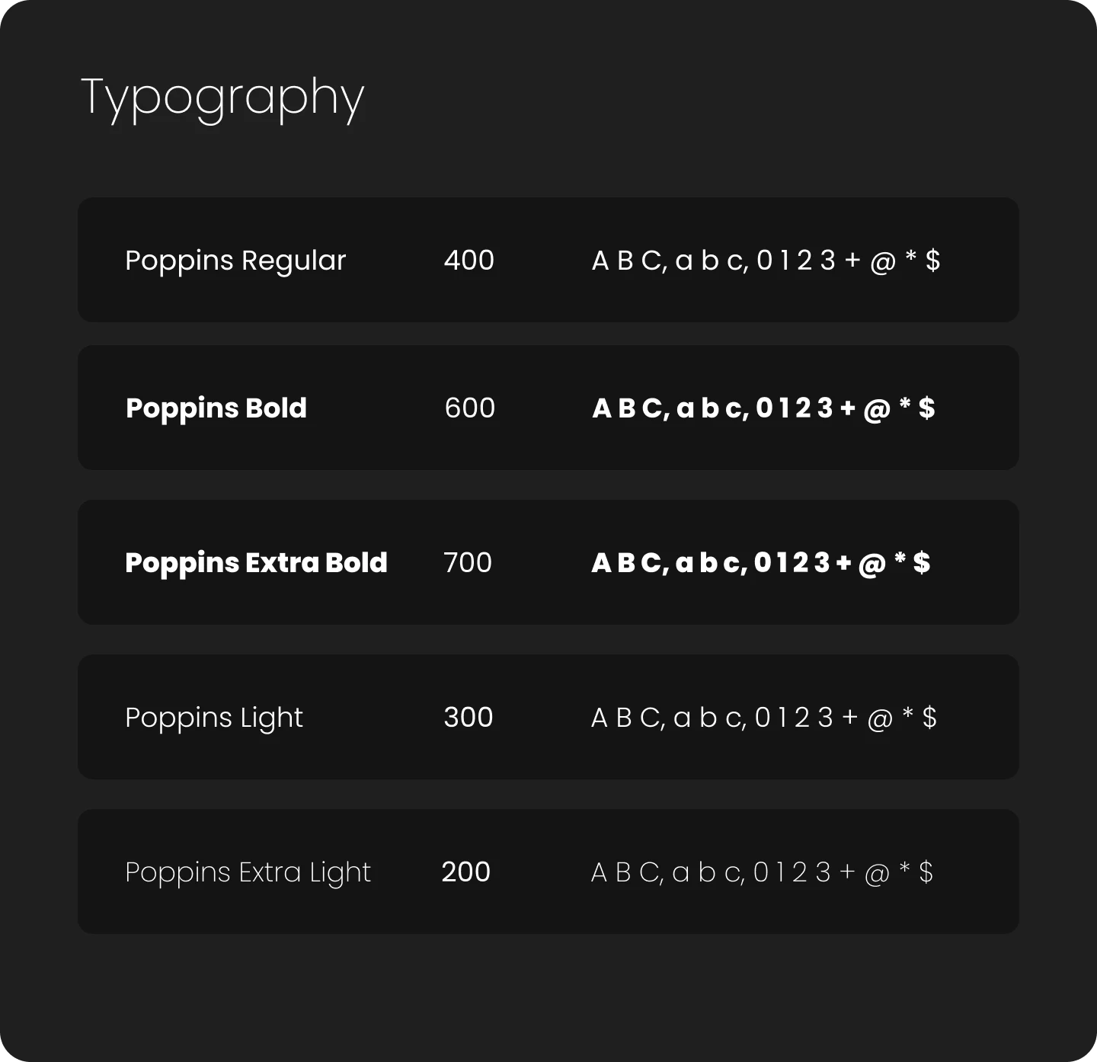Select the Poppins Extra Light label

(x=248, y=872)
